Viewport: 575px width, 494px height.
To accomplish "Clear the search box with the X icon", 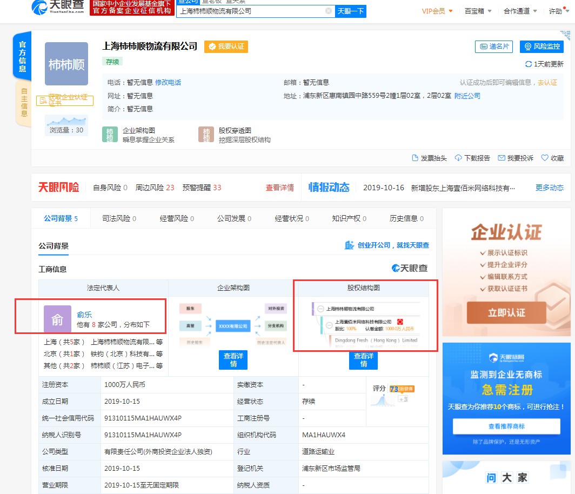I will click(x=329, y=11).
